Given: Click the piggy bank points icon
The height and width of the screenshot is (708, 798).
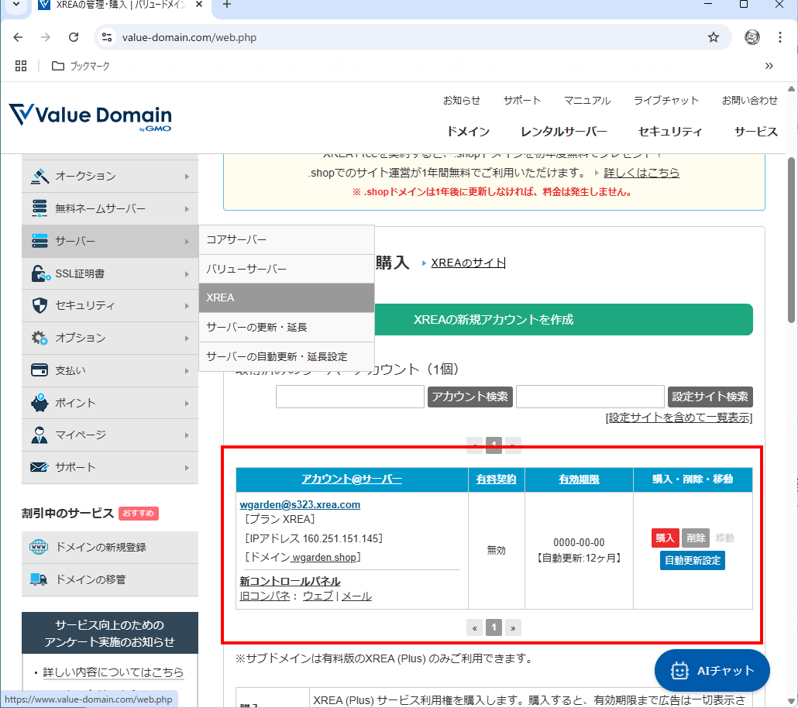Looking at the screenshot, I should click(x=40, y=403).
